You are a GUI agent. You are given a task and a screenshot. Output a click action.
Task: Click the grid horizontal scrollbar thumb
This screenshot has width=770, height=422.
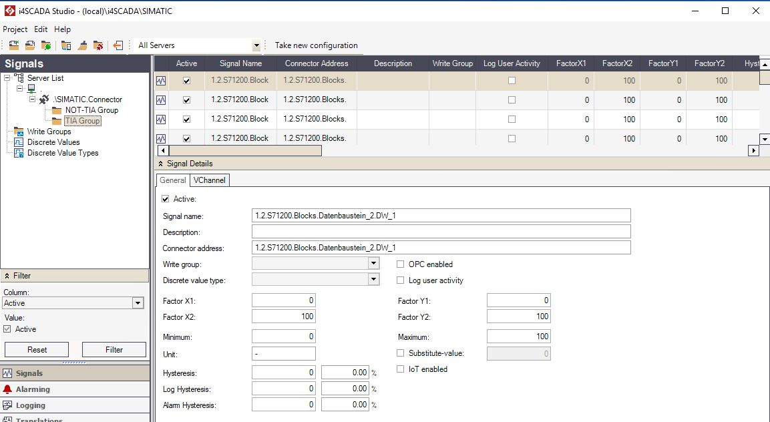245,150
